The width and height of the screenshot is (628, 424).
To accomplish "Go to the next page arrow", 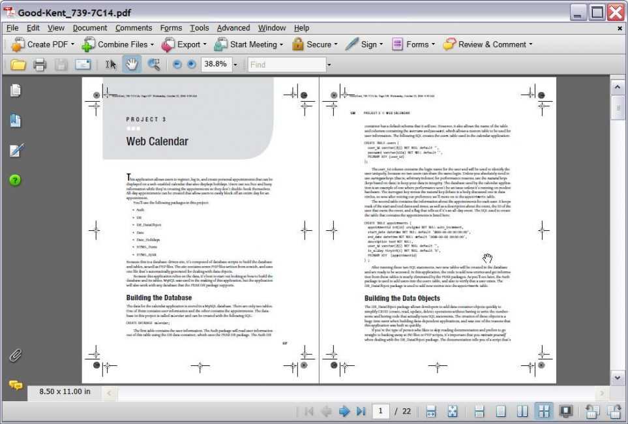I will (x=344, y=411).
